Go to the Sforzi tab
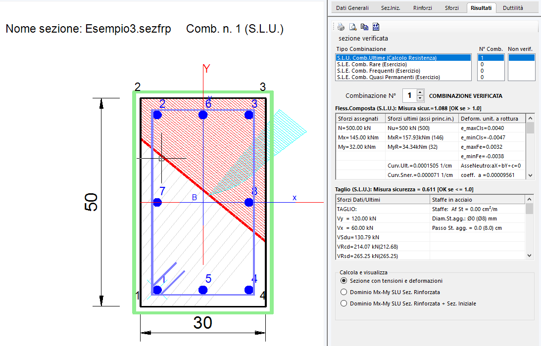Screen dimensions: 541x346 tap(451, 8)
